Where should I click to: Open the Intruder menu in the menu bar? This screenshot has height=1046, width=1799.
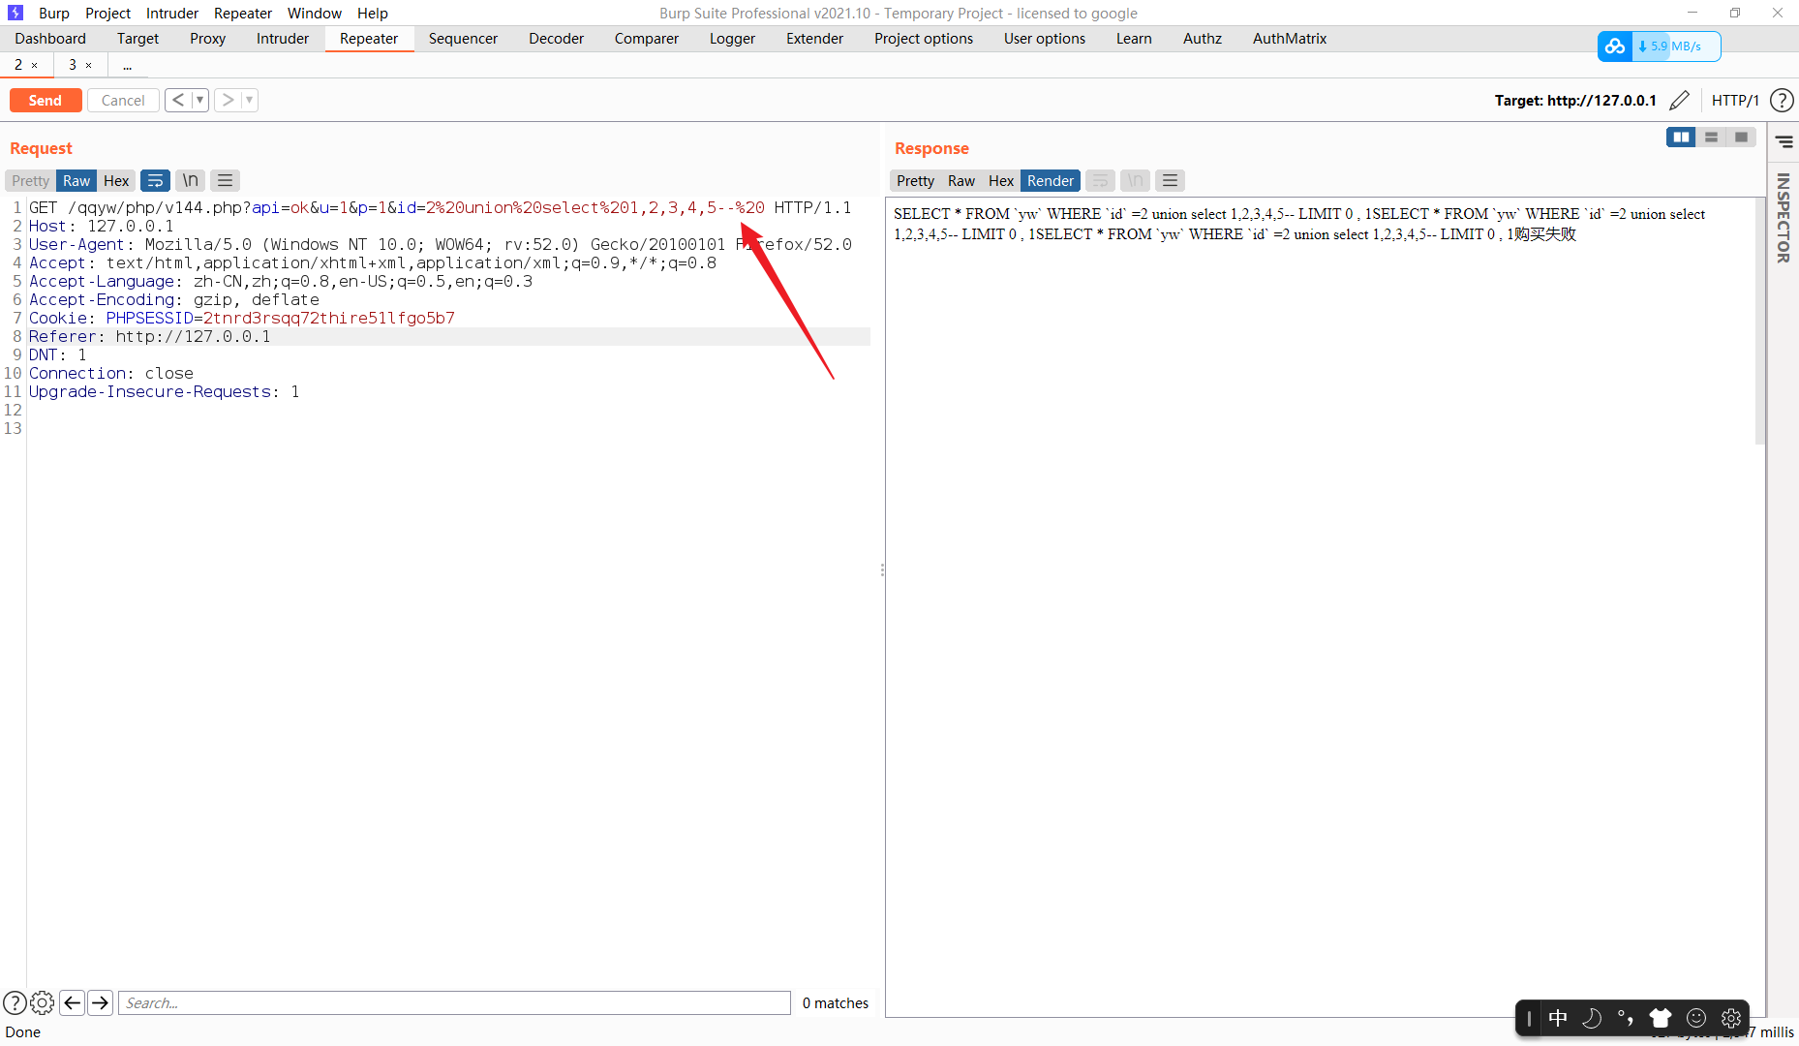172,13
